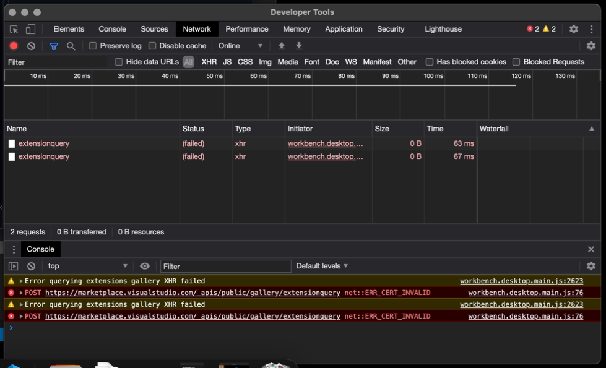Viewport: 606px width, 368px height.
Task: Import HAR file using the upload arrow icon
Action: [x=281, y=46]
